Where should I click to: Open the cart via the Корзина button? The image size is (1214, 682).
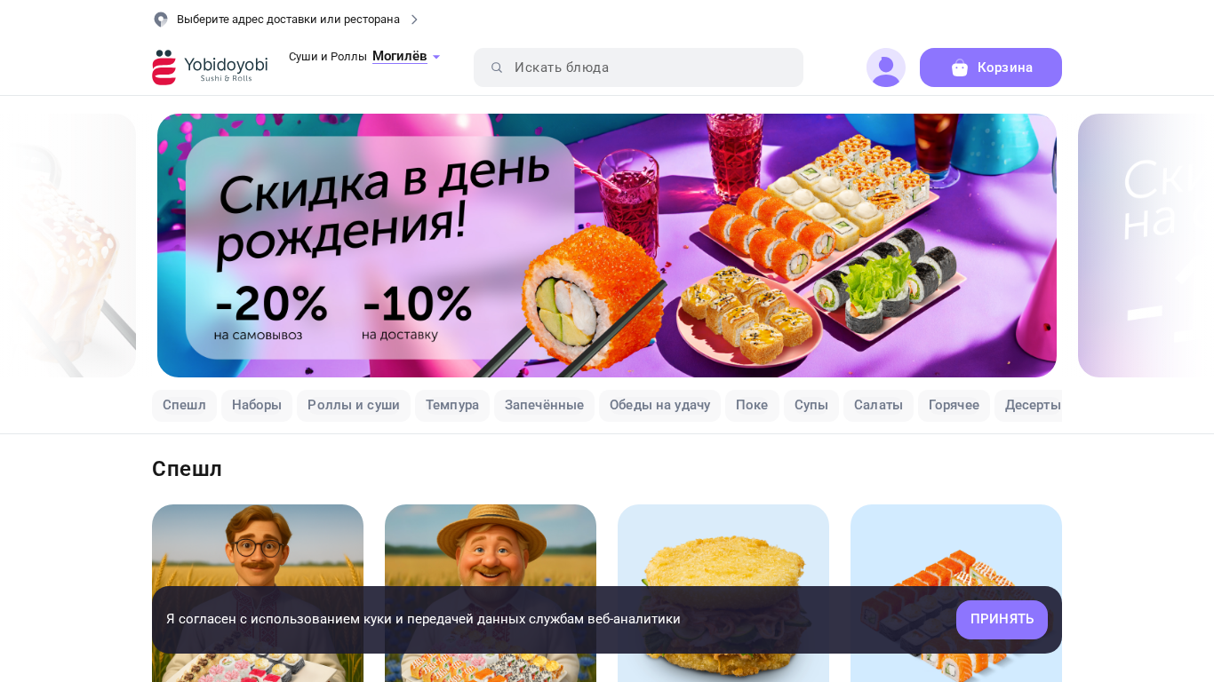[991, 67]
